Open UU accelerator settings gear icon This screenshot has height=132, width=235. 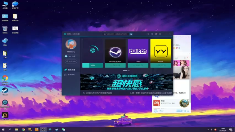pyautogui.click(x=160, y=34)
